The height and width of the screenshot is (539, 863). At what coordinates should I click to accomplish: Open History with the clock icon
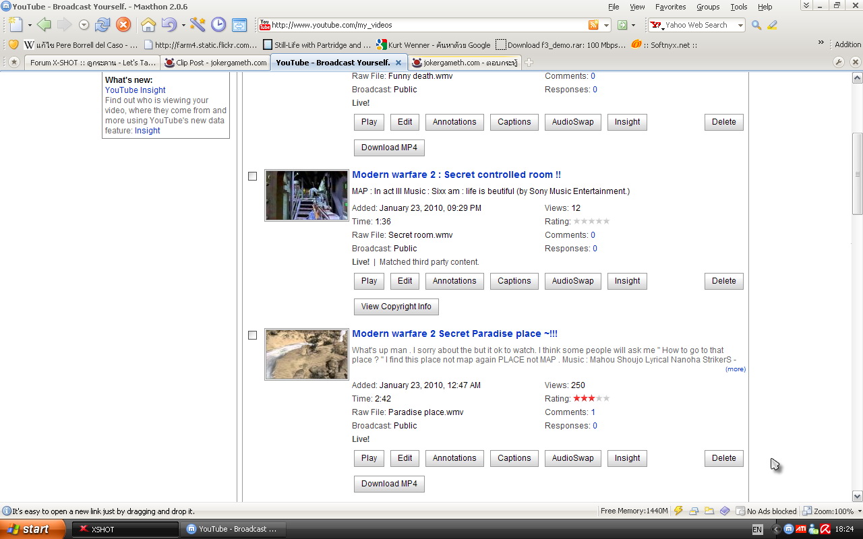click(x=218, y=25)
